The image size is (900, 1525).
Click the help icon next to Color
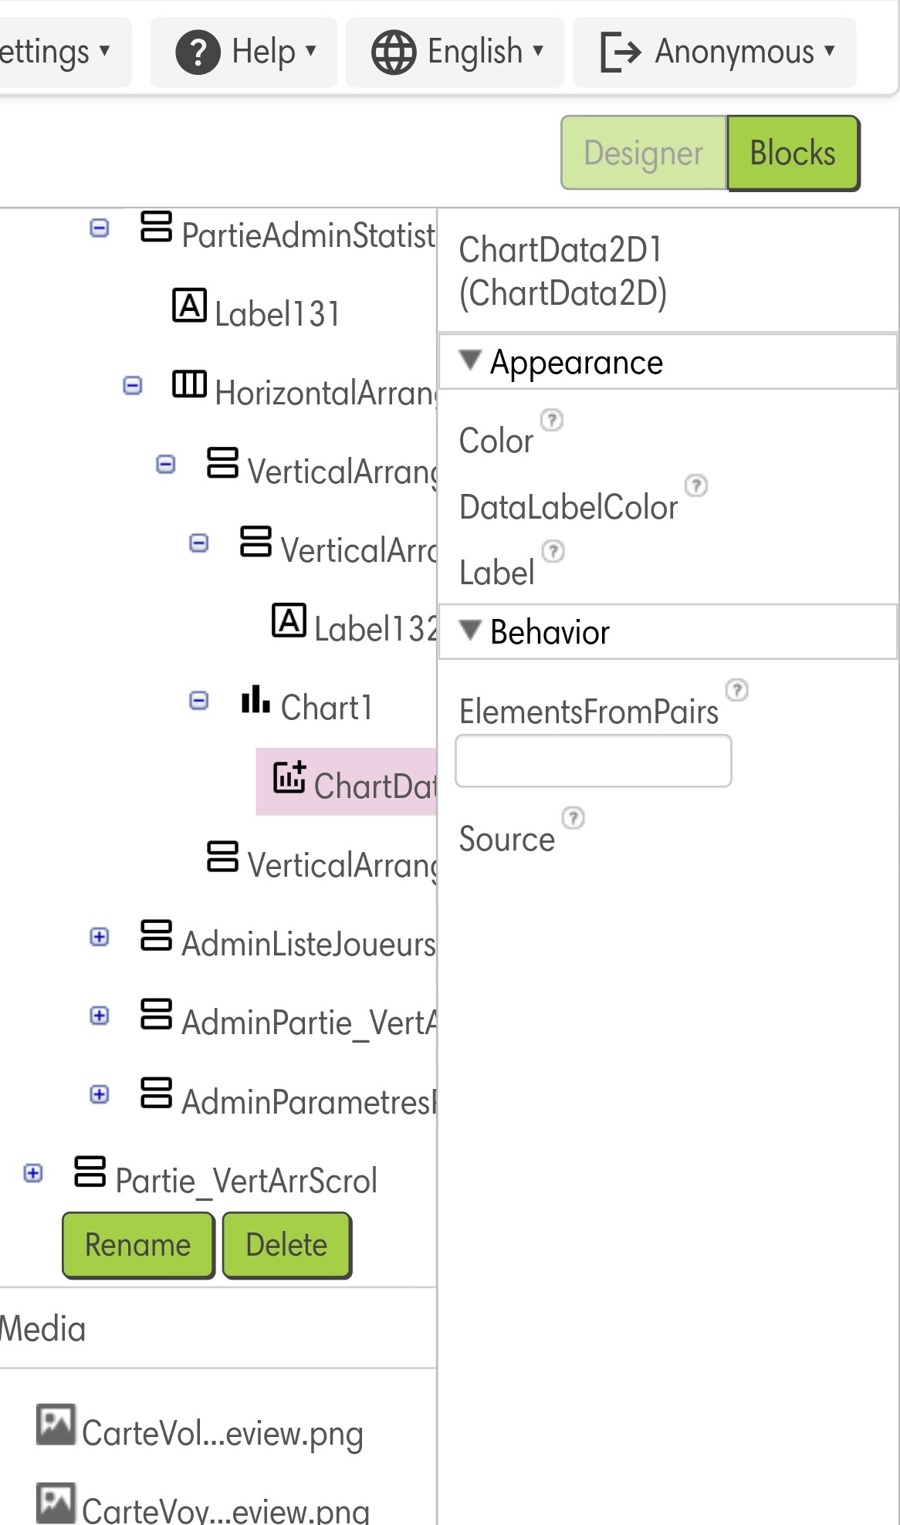(x=552, y=420)
